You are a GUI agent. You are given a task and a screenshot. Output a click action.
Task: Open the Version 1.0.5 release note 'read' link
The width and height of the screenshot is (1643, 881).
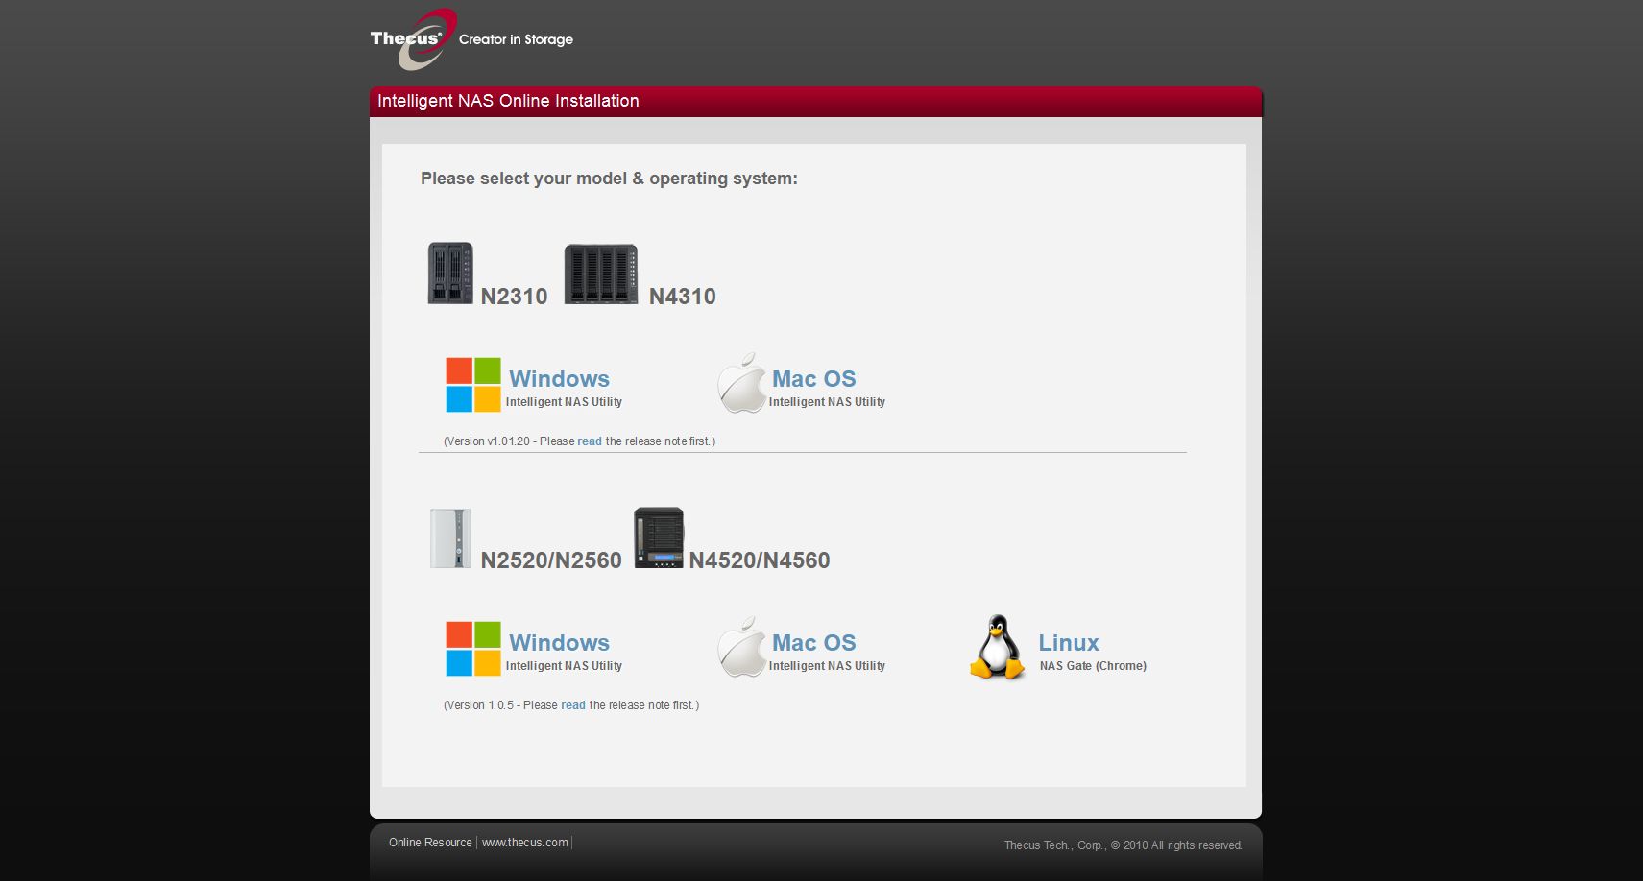tap(573, 705)
